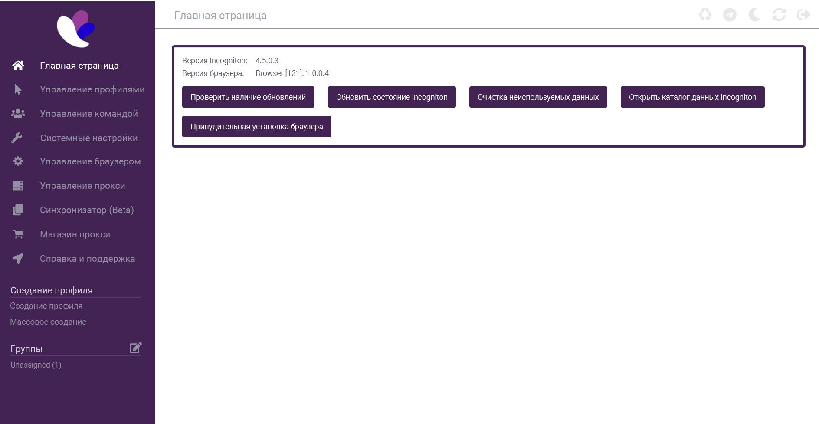The image size is (819, 424).
Task: Click Принудительная установка браузера button
Action: pyautogui.click(x=257, y=127)
